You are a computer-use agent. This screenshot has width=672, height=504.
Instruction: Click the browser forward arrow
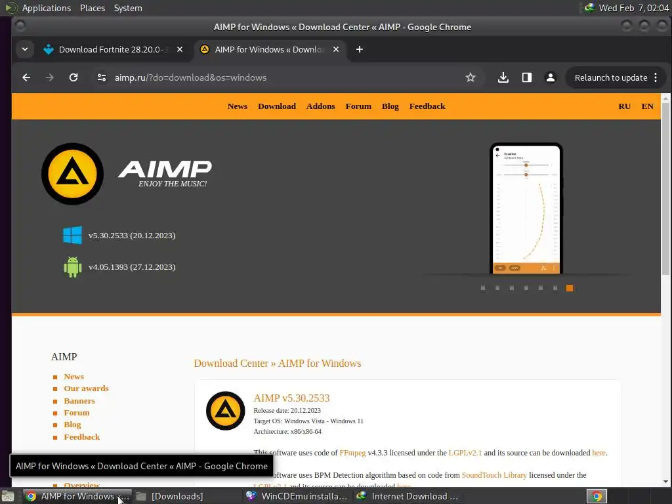pos(50,77)
